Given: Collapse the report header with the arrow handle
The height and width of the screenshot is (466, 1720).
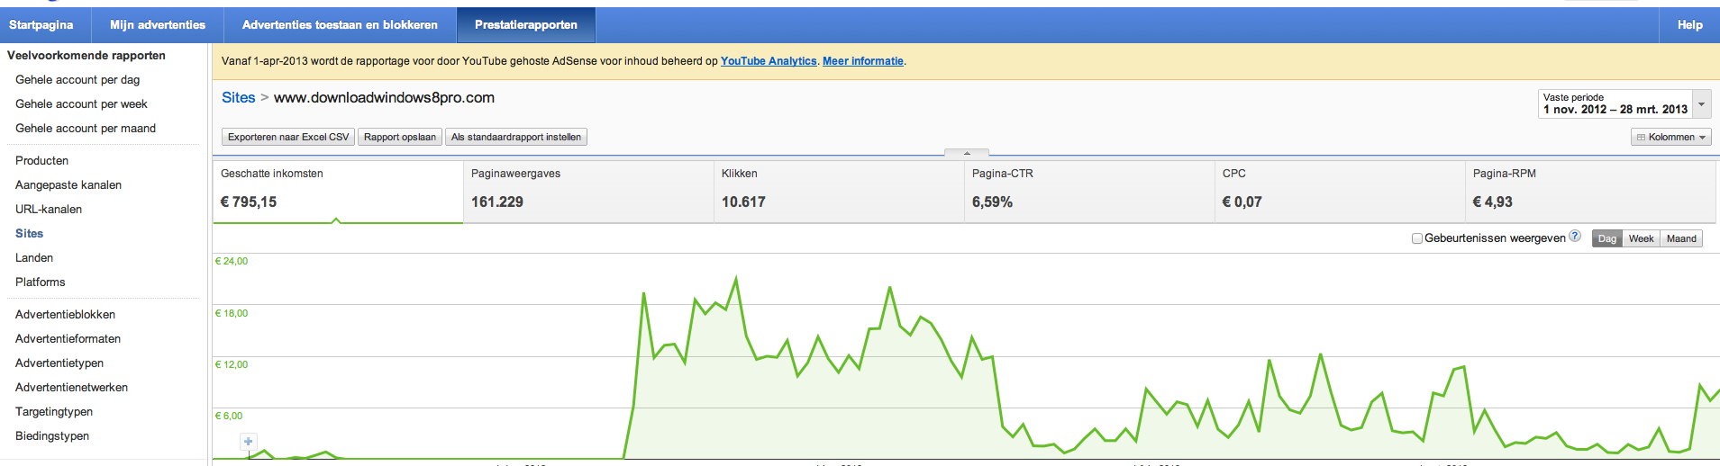Looking at the screenshot, I should tap(967, 153).
